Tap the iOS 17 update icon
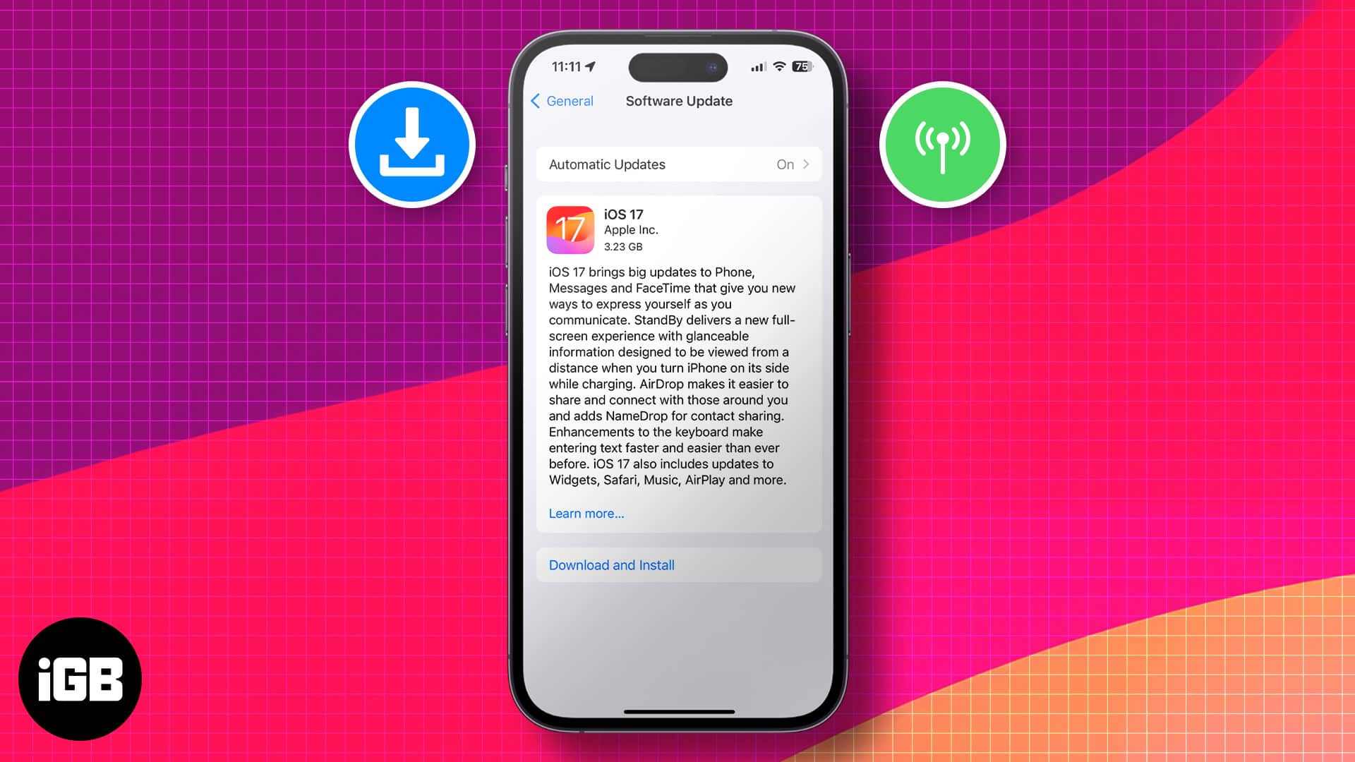Image resolution: width=1355 pixels, height=762 pixels. click(x=572, y=229)
